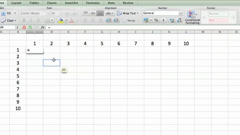Center text horizontally
Screen dimensions: 240x135
(x=93, y=20)
